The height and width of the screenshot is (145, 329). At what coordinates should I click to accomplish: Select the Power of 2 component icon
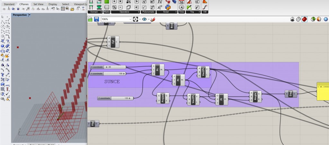coord(152,7)
